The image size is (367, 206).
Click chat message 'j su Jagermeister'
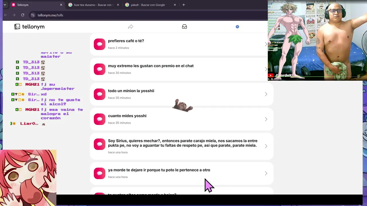point(58,86)
